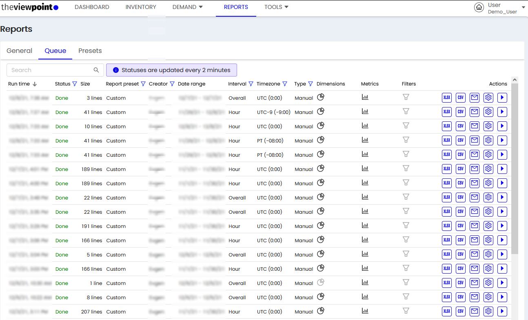Screen dimensions: 528x320
Task: Click the search magnifier icon
Action: tap(96, 70)
